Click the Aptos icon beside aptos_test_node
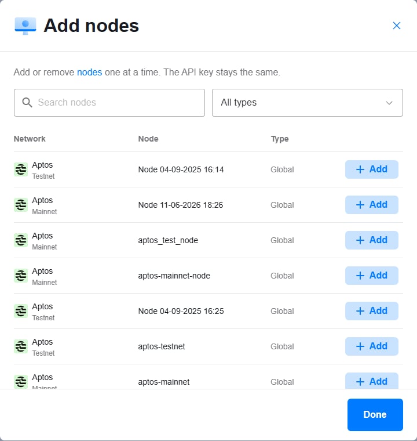The image size is (417, 441). click(x=21, y=240)
